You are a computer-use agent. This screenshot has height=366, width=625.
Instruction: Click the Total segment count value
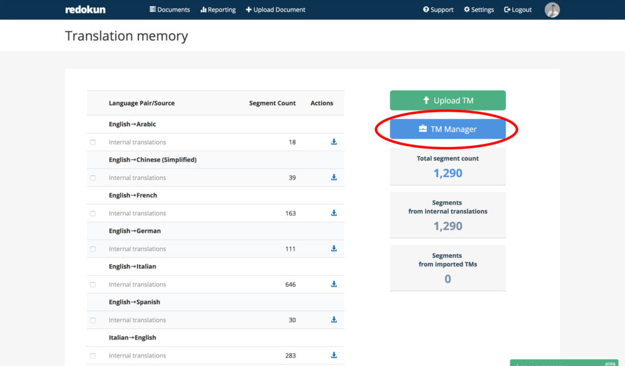coord(447,173)
